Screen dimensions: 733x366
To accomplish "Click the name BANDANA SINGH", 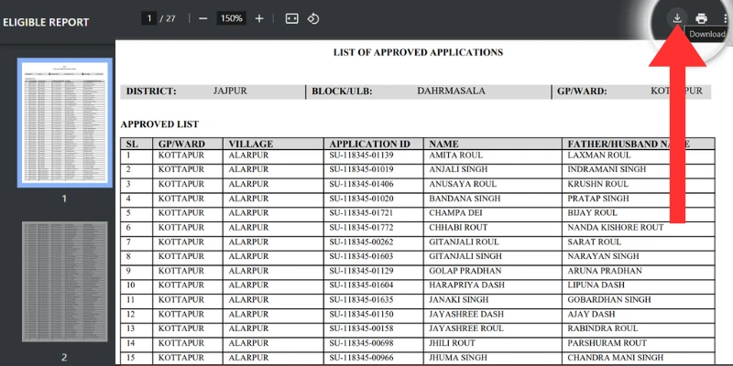I will 465,199.
